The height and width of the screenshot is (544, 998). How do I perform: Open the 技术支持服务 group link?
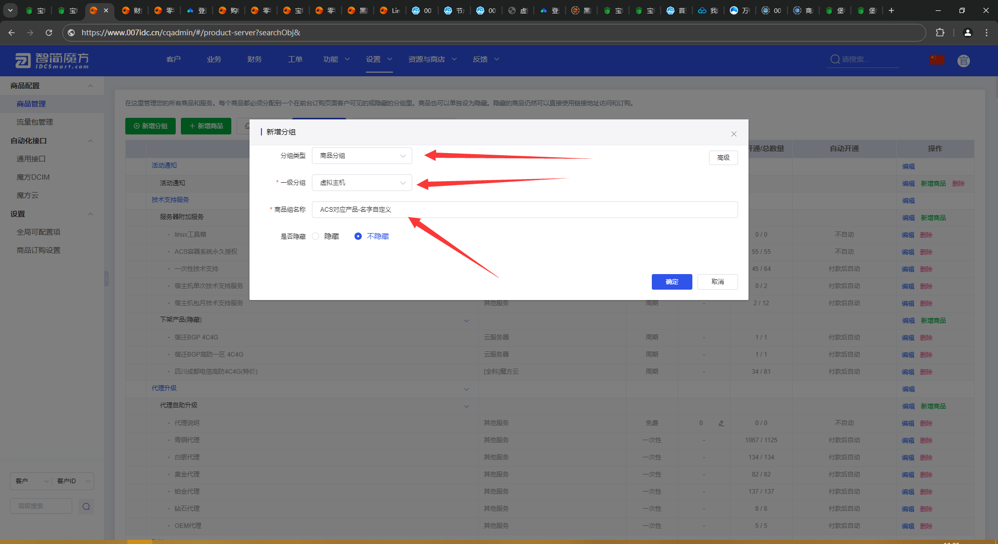[x=170, y=200]
